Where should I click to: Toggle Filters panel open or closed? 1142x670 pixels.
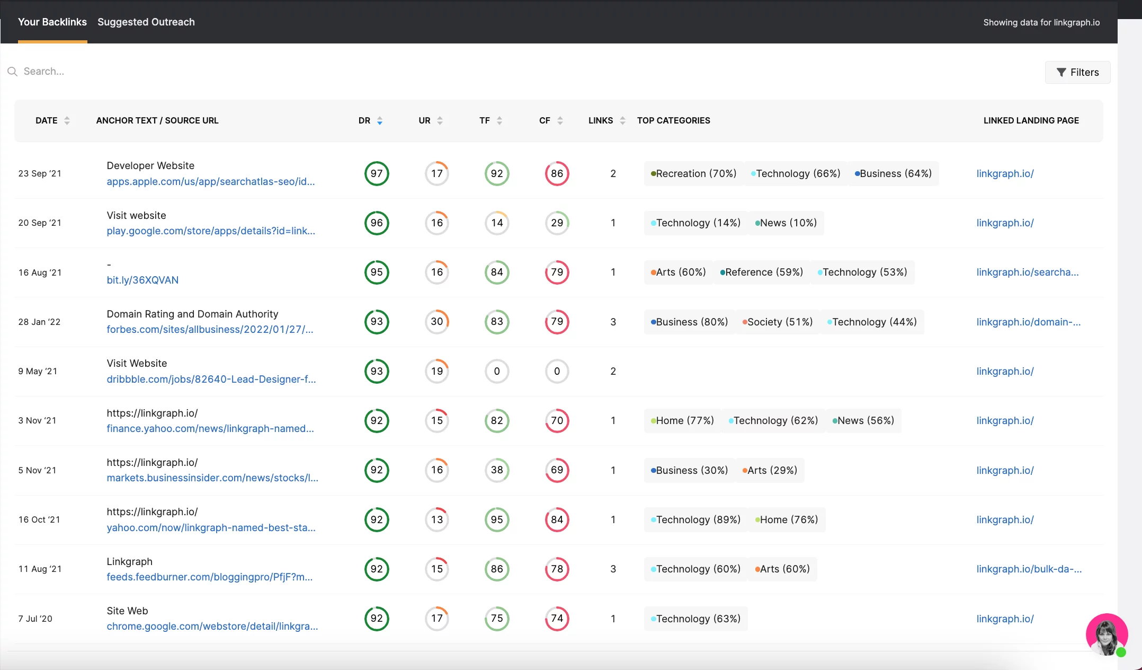click(1078, 72)
